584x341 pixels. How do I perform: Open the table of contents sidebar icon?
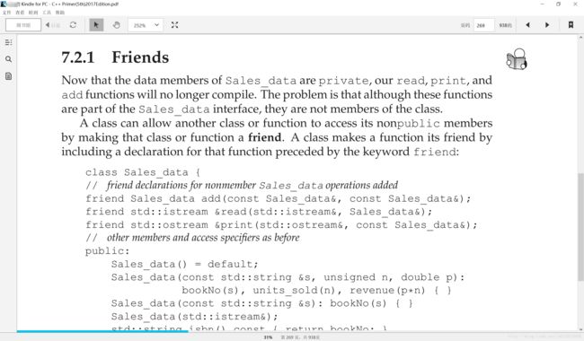(8, 42)
